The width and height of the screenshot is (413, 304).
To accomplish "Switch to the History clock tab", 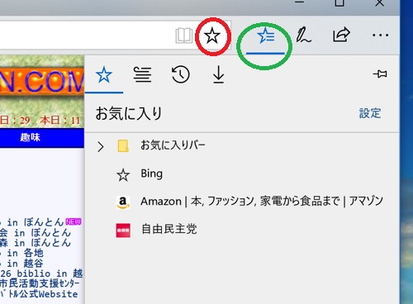I will tap(181, 74).
